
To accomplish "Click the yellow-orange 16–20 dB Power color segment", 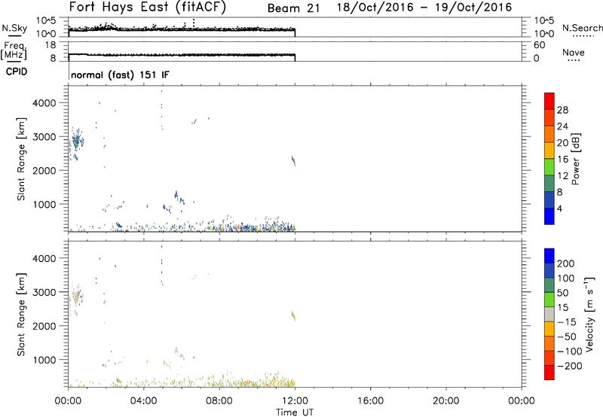I will tap(549, 150).
